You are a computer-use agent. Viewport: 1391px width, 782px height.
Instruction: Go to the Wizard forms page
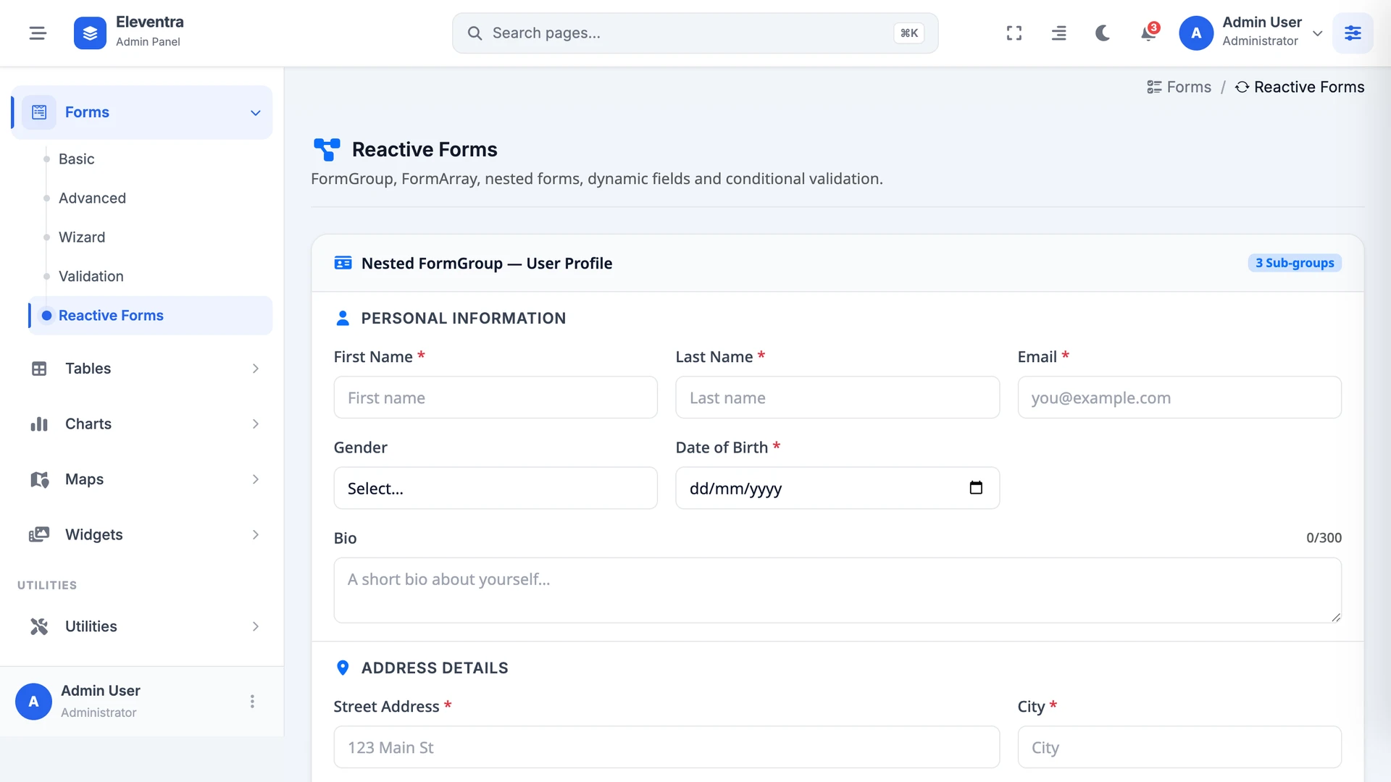[82, 237]
